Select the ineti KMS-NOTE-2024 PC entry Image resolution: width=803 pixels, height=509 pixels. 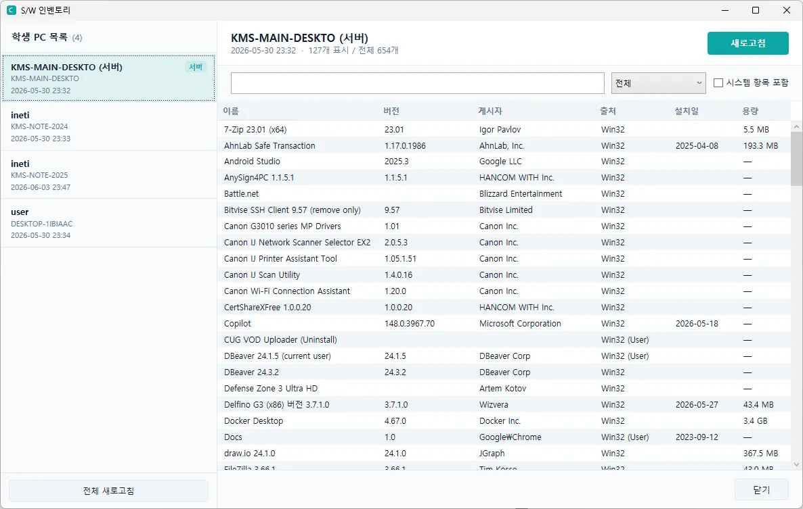point(108,126)
